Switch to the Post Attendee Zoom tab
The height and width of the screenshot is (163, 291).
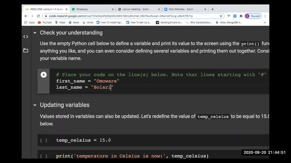click(x=185, y=9)
